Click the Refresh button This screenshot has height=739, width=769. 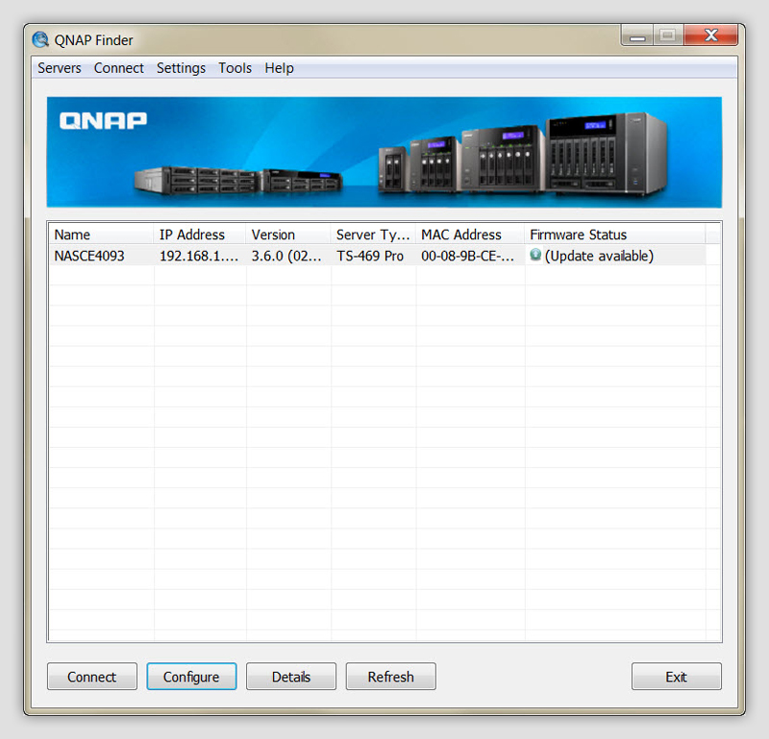point(391,677)
